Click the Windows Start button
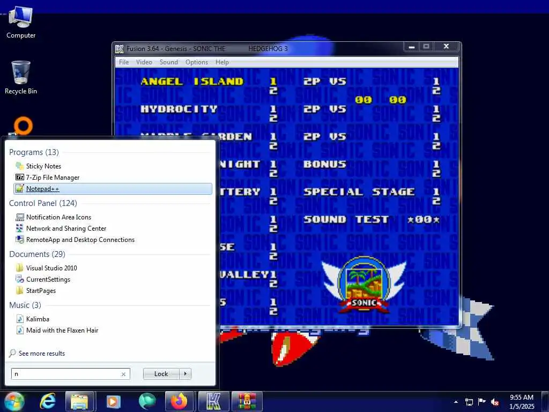The image size is (549, 412). click(14, 401)
